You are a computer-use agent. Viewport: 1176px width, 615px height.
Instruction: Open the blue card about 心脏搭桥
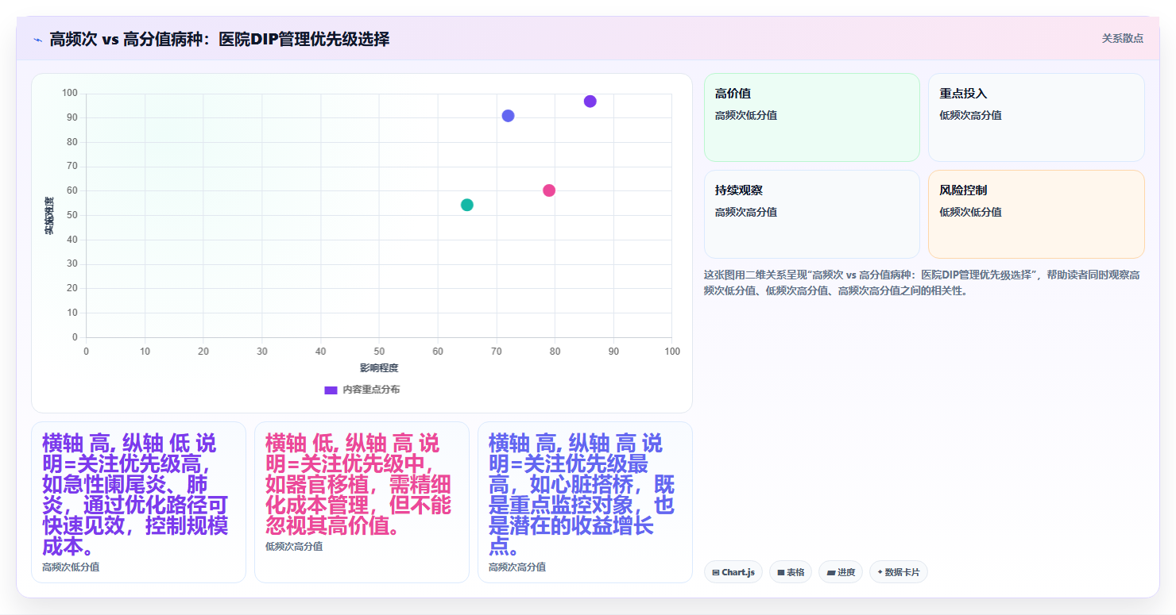(x=585, y=502)
